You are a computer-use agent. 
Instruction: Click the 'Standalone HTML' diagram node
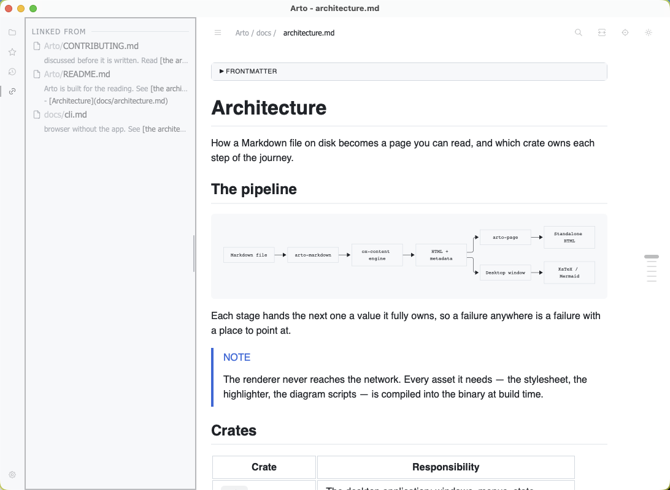pyautogui.click(x=569, y=237)
